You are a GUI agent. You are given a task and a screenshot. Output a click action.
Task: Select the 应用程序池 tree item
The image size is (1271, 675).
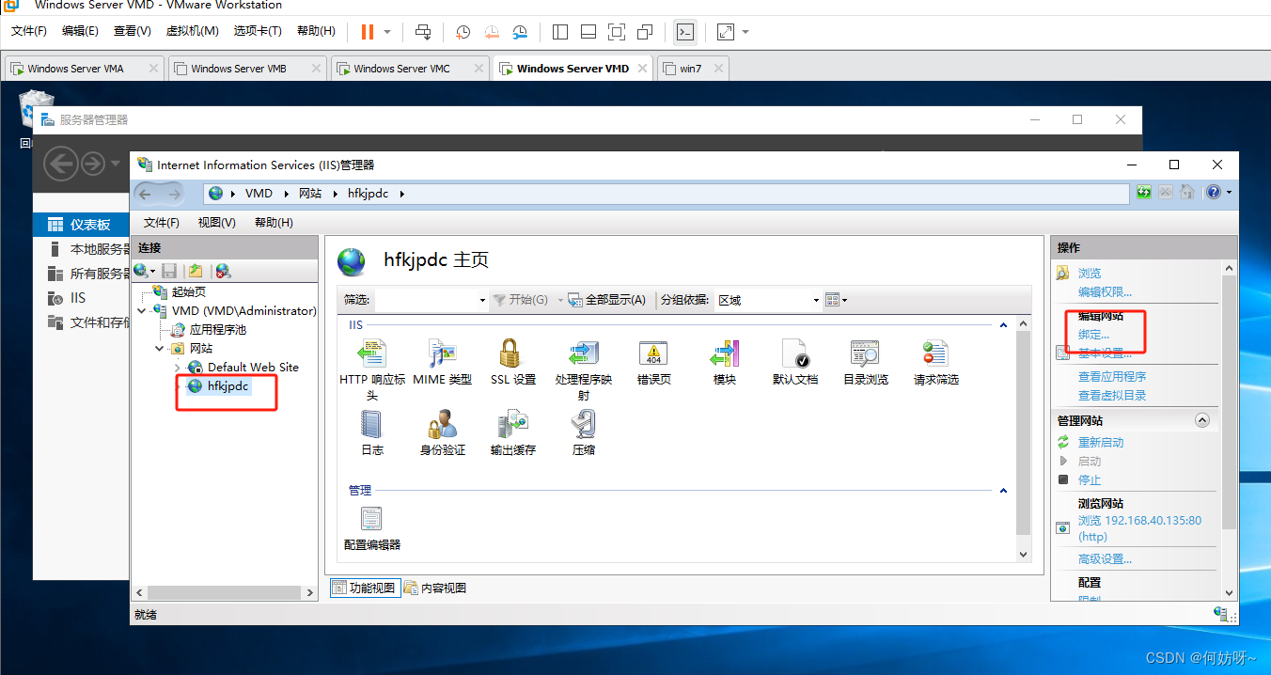[217, 330]
